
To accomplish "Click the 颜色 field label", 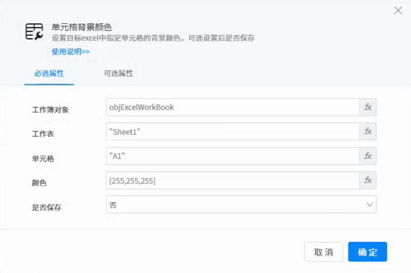I will pyautogui.click(x=39, y=183).
